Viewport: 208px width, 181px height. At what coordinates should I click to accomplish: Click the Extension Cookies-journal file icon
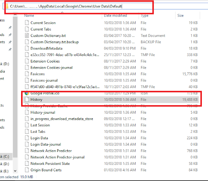pos(27,68)
